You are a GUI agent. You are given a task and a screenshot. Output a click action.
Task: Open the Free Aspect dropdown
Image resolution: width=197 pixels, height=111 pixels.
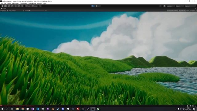click(16, 10)
